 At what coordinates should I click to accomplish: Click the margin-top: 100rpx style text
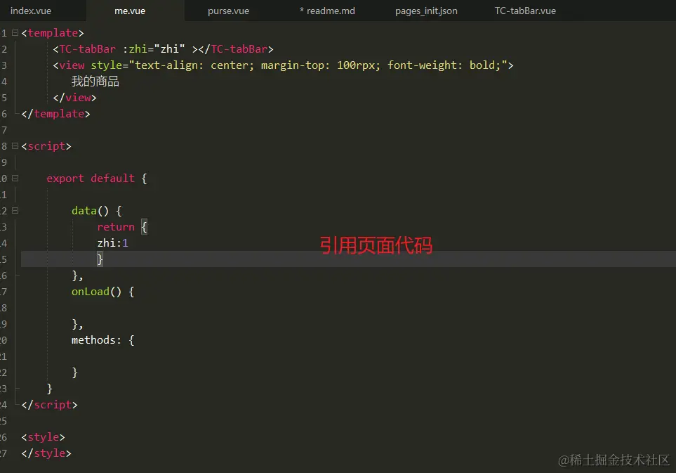[320, 65]
